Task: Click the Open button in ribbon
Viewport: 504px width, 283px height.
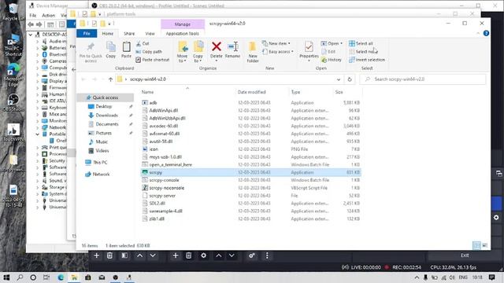Action: [x=332, y=43]
